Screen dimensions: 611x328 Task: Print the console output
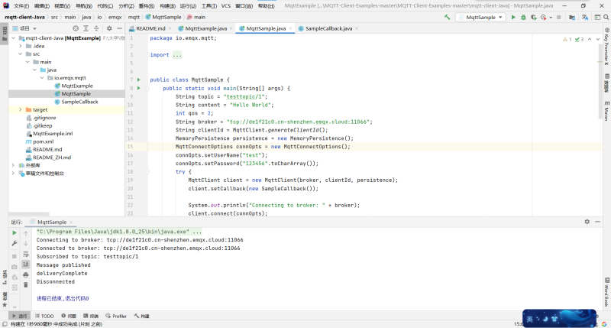point(26,275)
